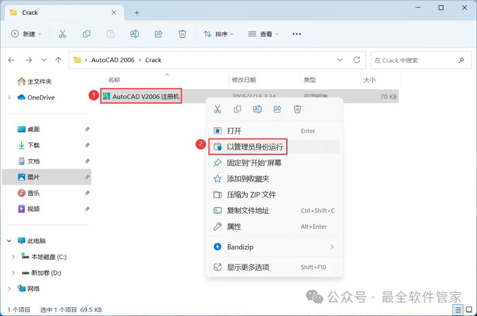
Task: Click AutoCAD 2006 in the breadcrumb
Action: pos(113,60)
